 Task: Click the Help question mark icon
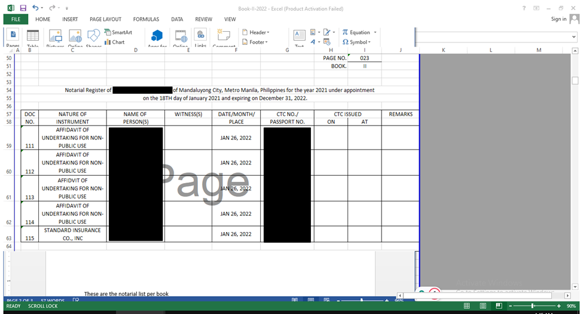coord(524,8)
